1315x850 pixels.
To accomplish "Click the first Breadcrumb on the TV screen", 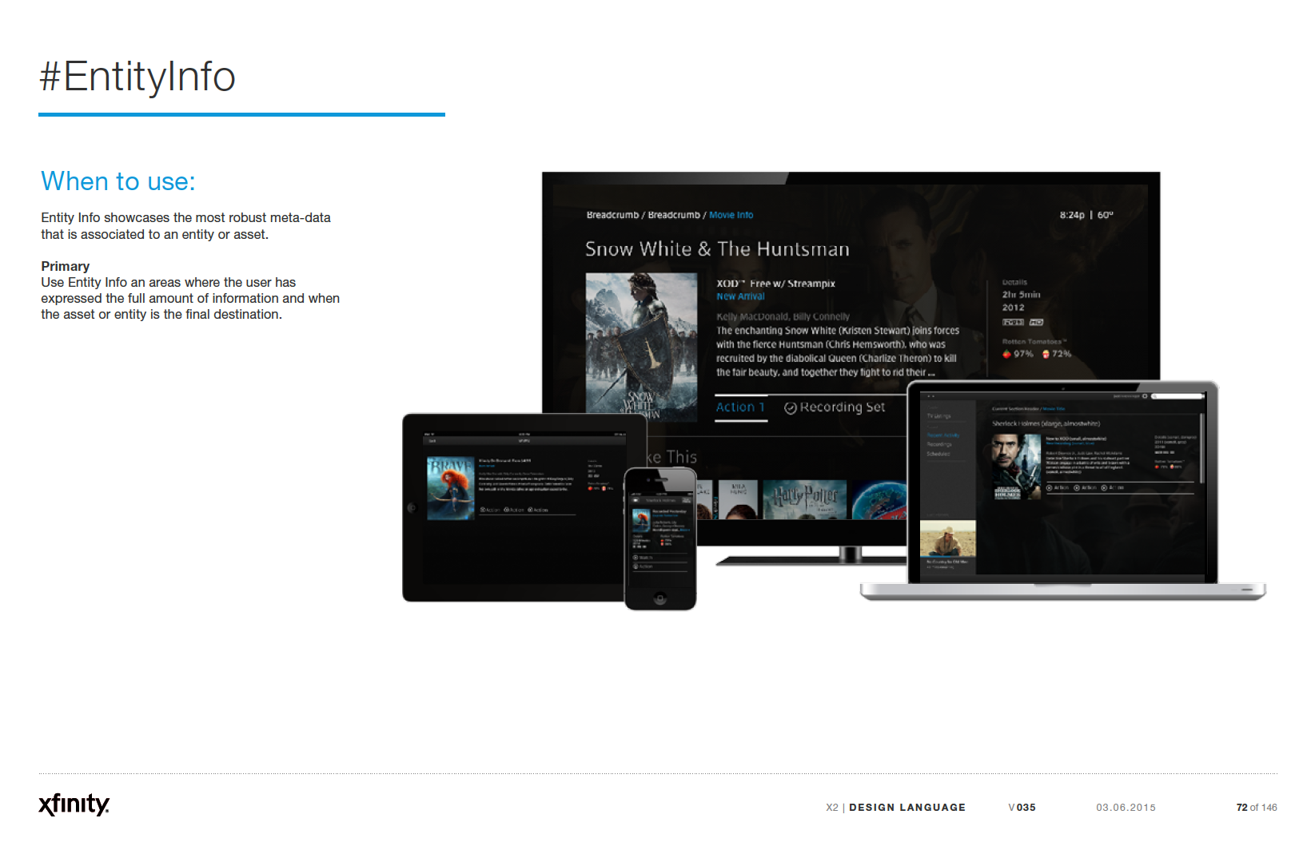I will (x=612, y=215).
